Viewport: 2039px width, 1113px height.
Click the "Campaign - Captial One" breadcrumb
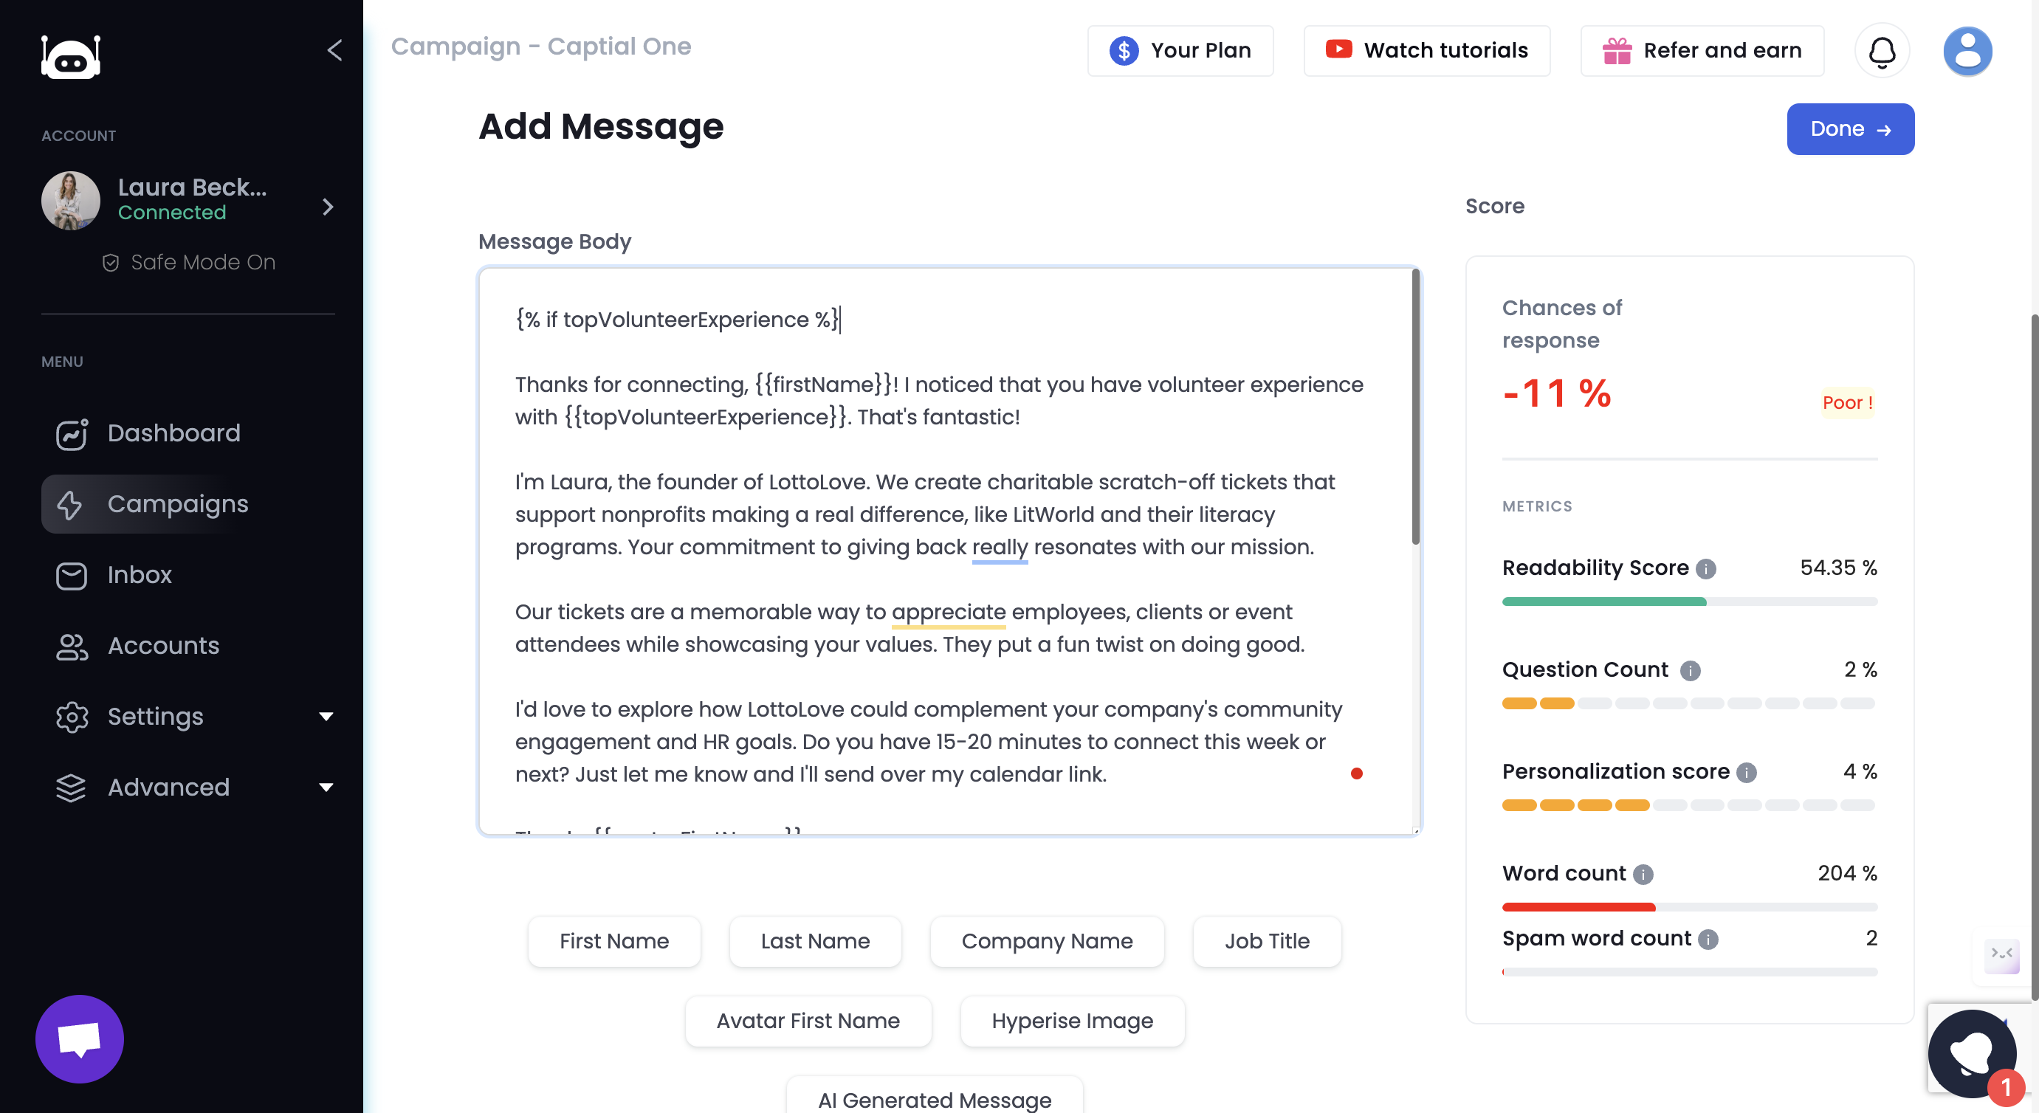541,46
